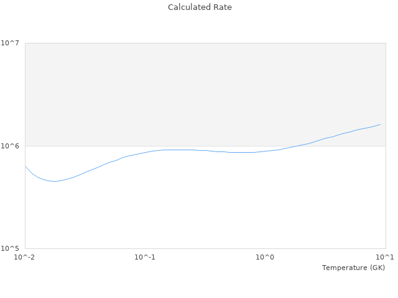The height and width of the screenshot is (298, 398).
Task: Click the "Calculated Rate" chart title
Action: click(x=199, y=7)
